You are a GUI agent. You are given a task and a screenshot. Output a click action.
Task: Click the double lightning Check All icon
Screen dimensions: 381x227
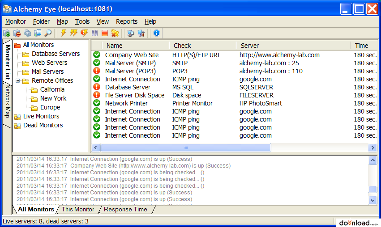pos(73,33)
